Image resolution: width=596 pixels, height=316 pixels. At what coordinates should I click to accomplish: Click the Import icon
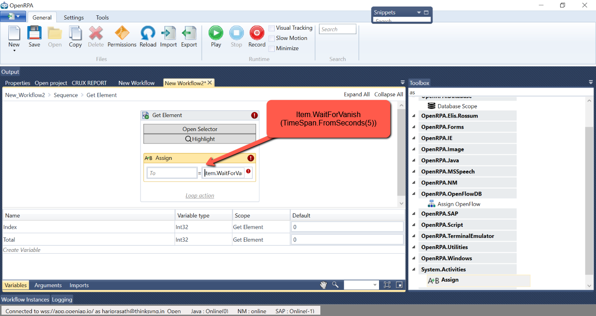click(168, 33)
